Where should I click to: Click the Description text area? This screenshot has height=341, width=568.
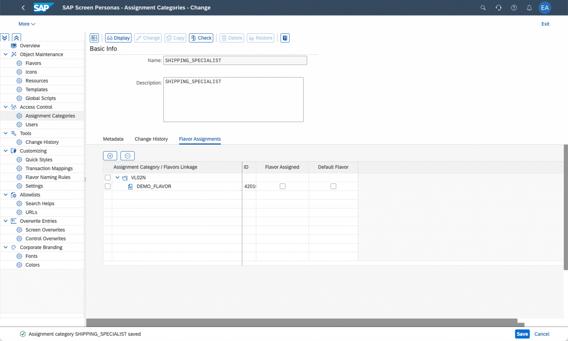click(233, 99)
